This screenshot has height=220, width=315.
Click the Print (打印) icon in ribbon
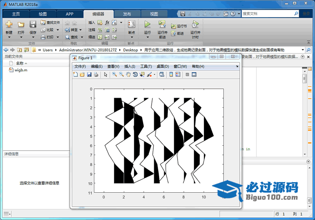point(43,37)
